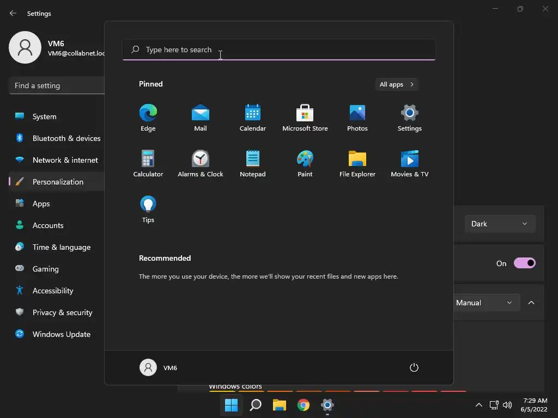Open VM6 profile in Settings
The height and width of the screenshot is (418, 558).
pyautogui.click(x=57, y=48)
